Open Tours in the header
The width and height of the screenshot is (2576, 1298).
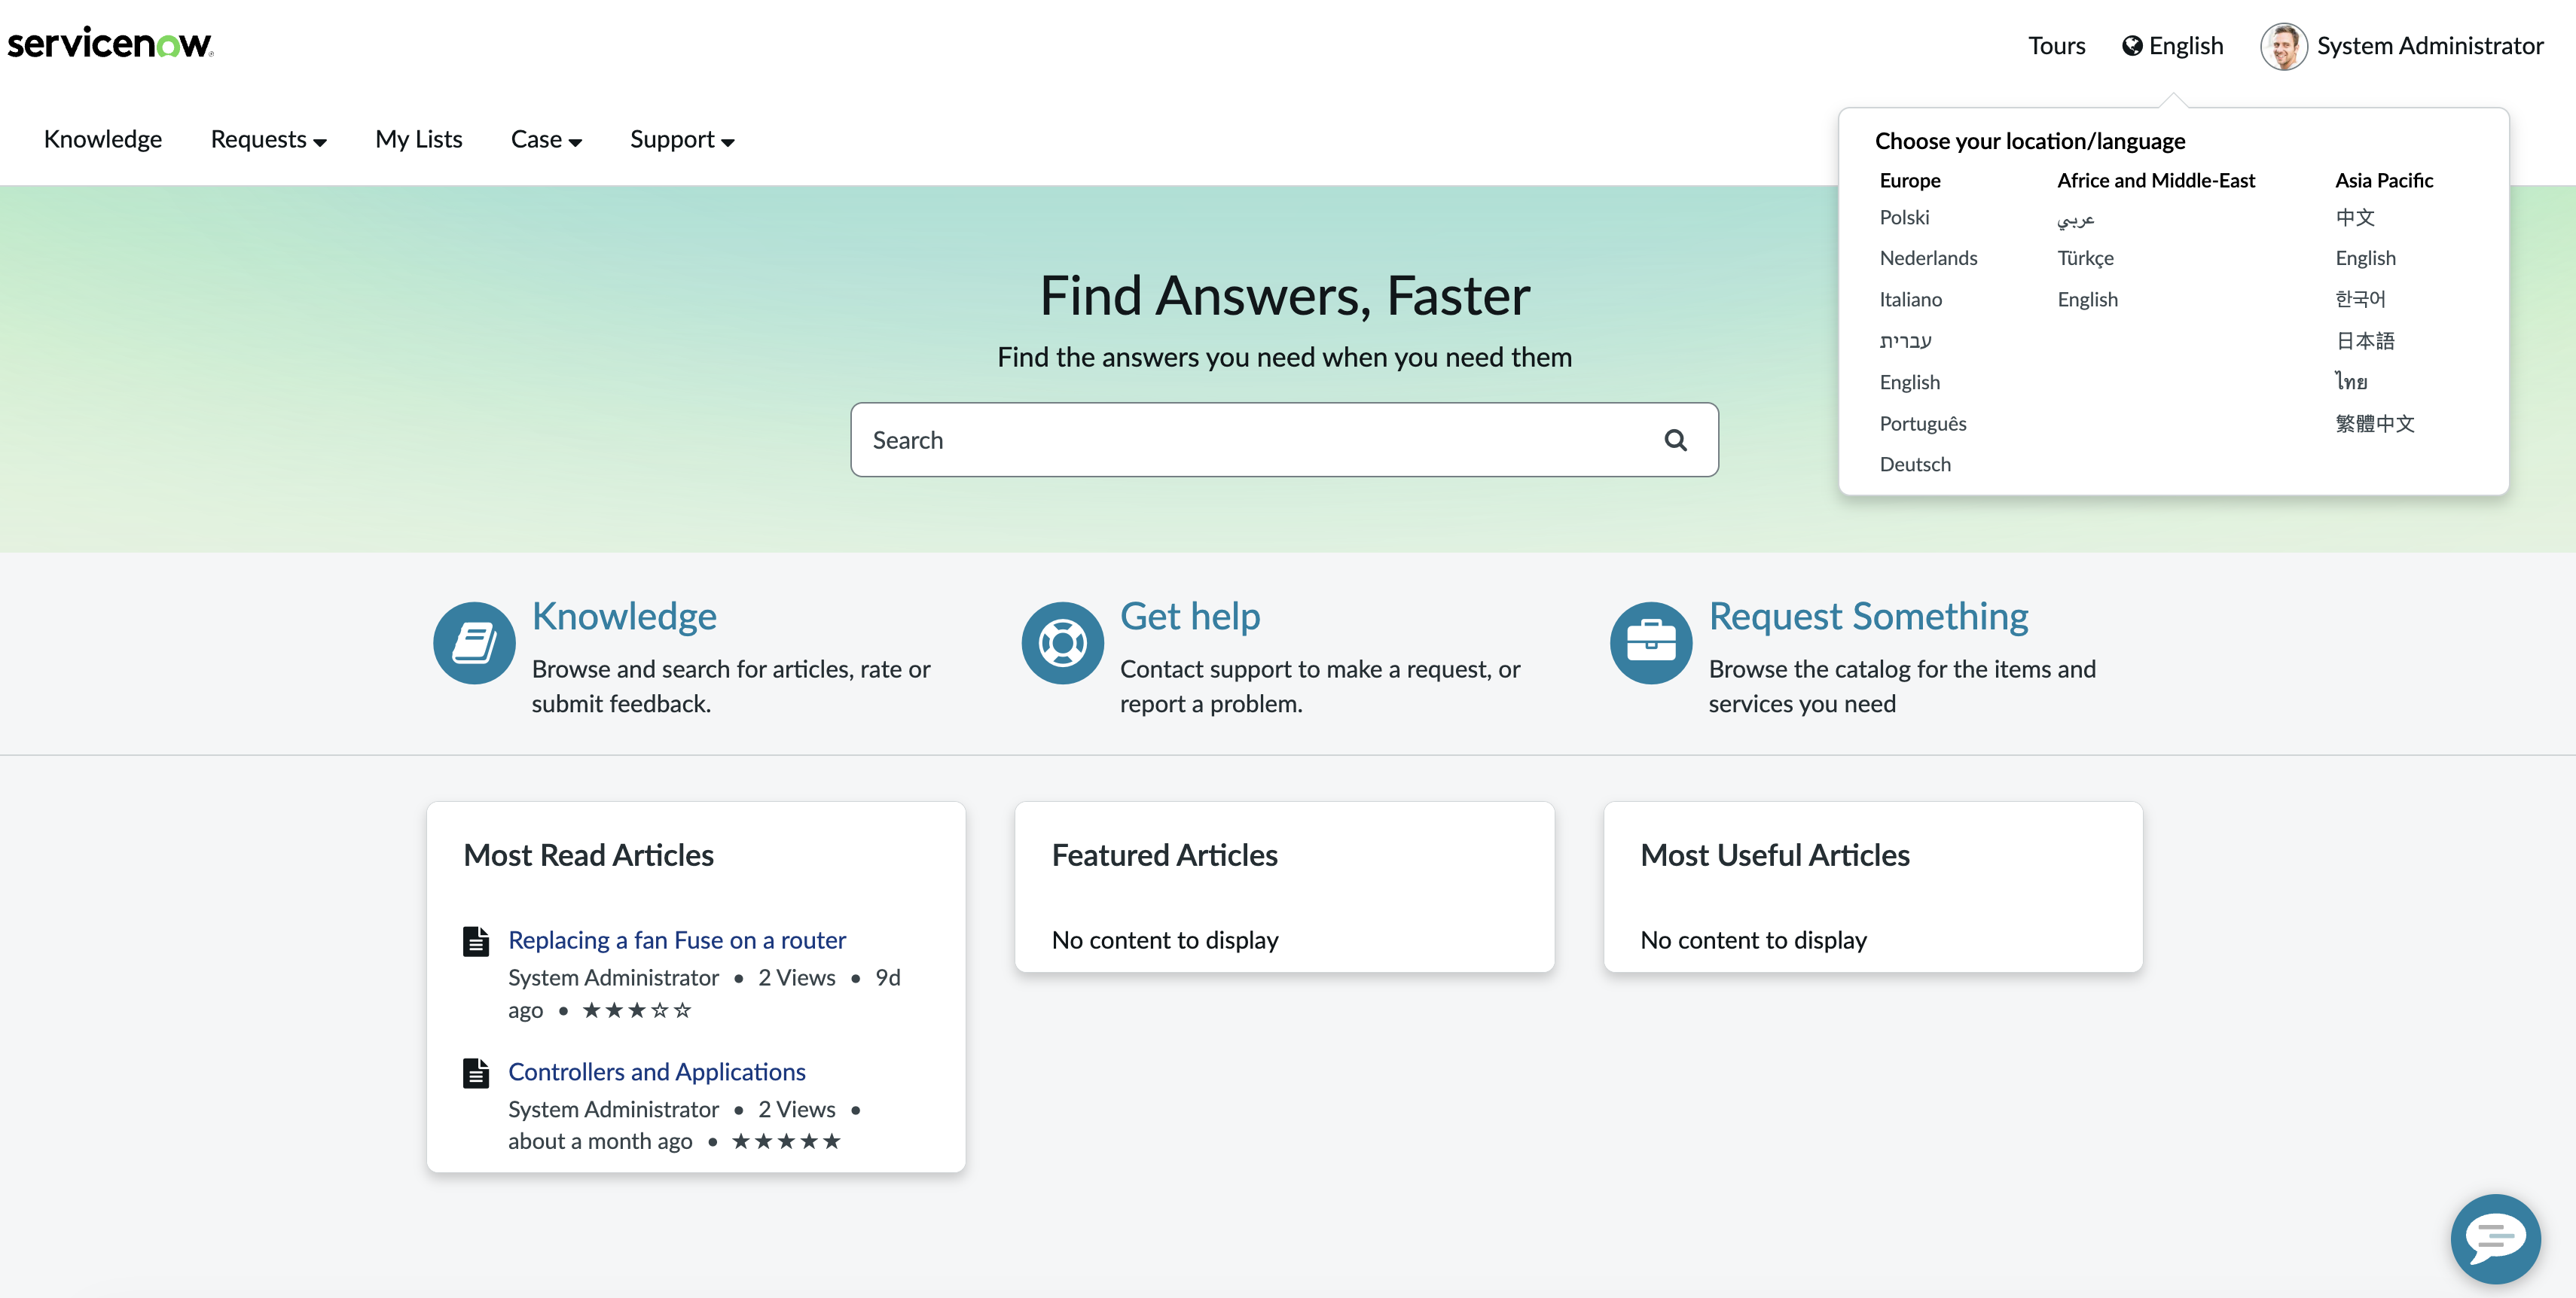point(2056,46)
